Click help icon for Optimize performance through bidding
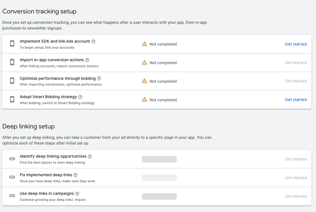Image resolution: width=316 pixels, height=212 pixels. (99, 78)
